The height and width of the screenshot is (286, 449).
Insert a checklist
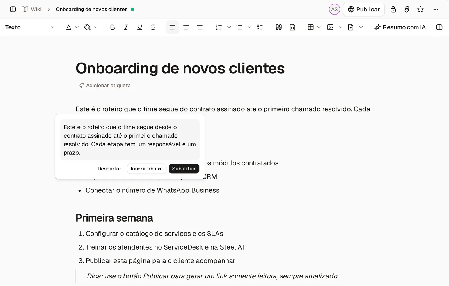260,27
